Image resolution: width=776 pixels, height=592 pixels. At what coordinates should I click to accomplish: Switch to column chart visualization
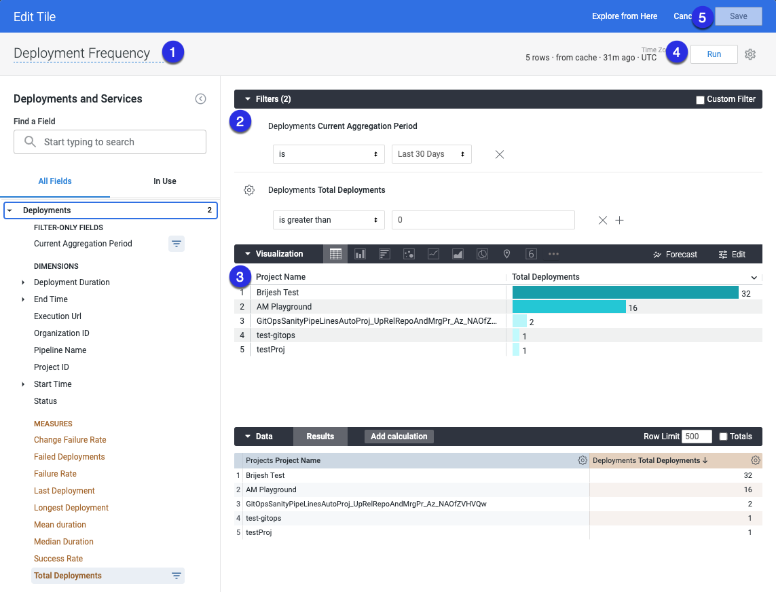coord(360,254)
